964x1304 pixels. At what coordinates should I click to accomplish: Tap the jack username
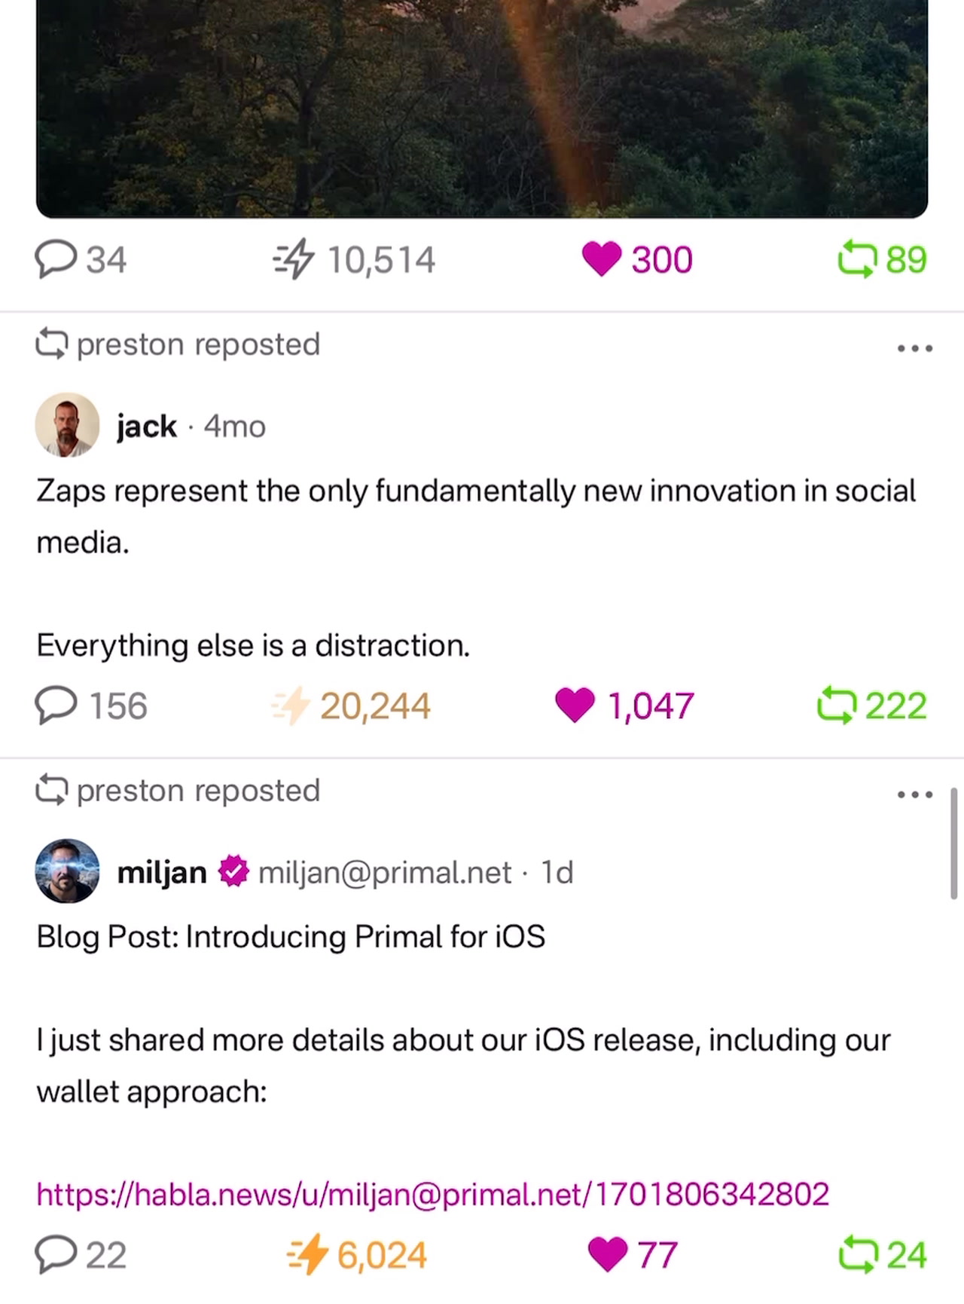(147, 427)
